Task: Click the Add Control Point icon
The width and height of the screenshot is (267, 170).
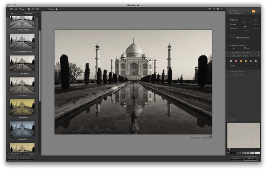Action: 232,38
